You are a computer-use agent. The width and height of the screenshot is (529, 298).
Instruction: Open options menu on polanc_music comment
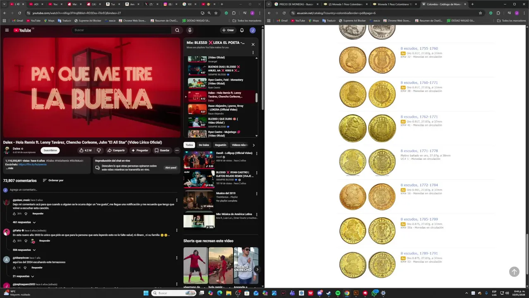tap(177, 200)
